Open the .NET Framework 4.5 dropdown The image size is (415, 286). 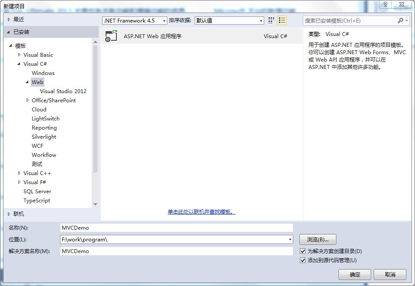pos(135,20)
